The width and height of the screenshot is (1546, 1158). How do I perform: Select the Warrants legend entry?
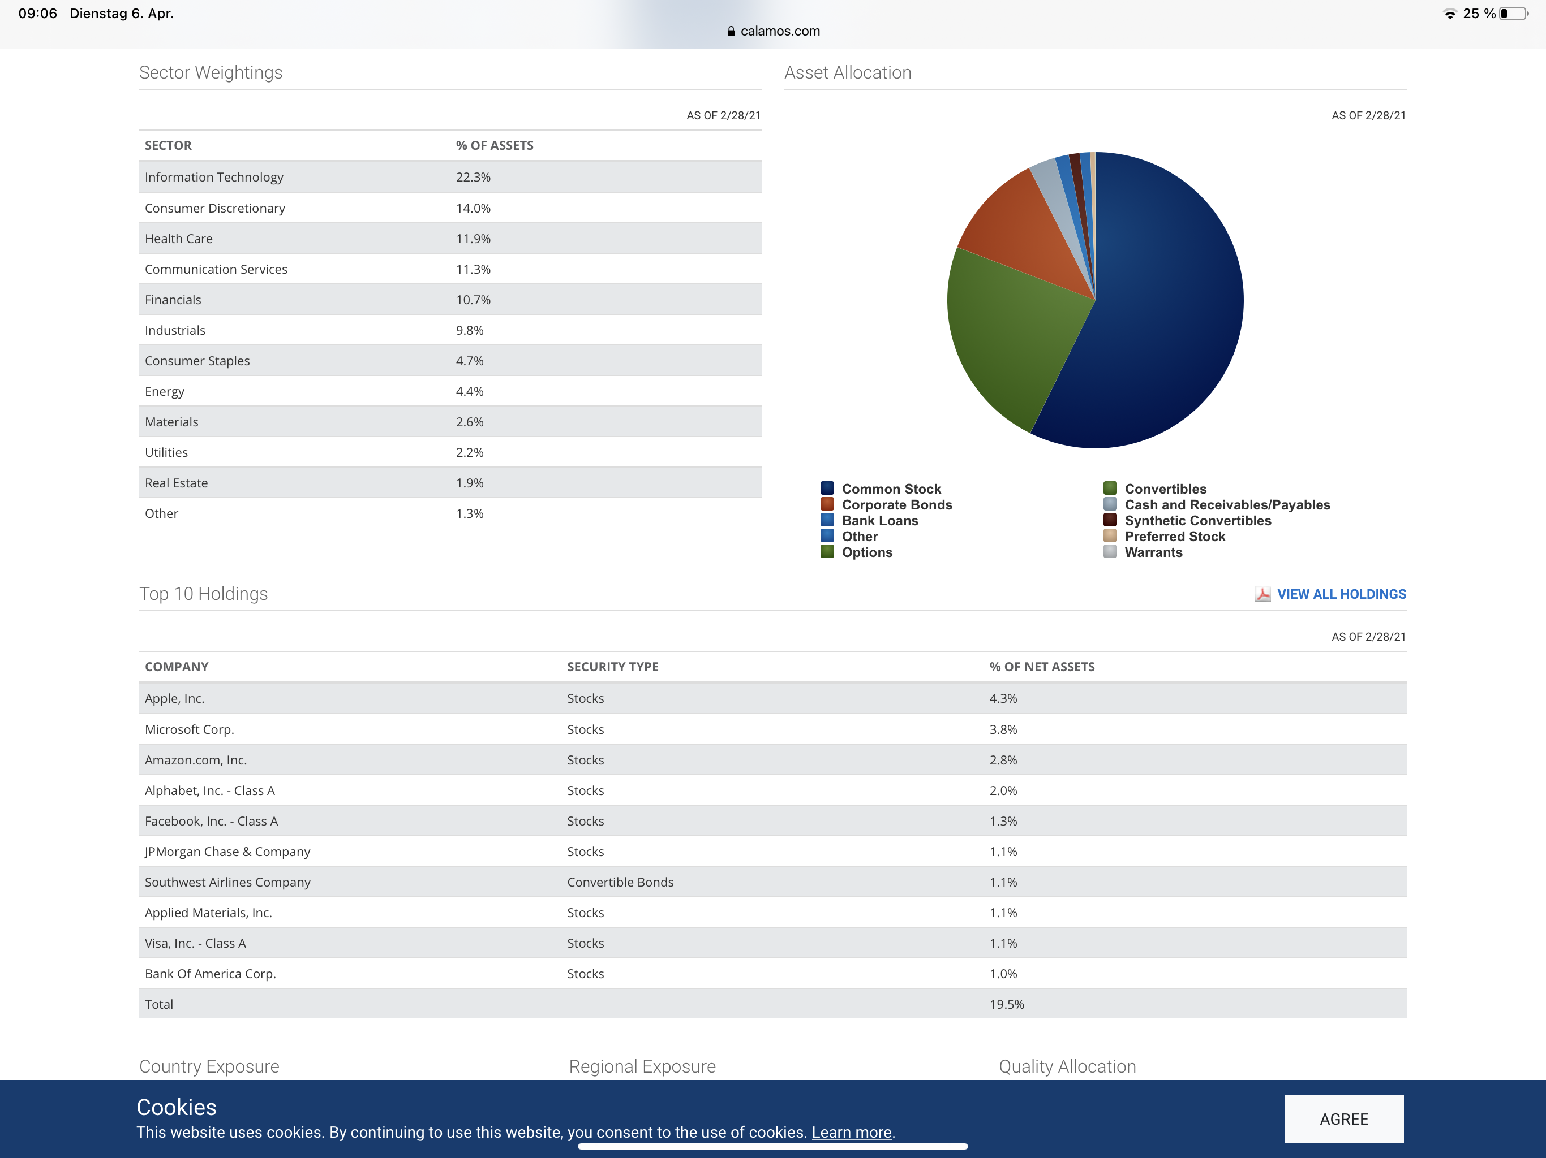coord(1153,552)
